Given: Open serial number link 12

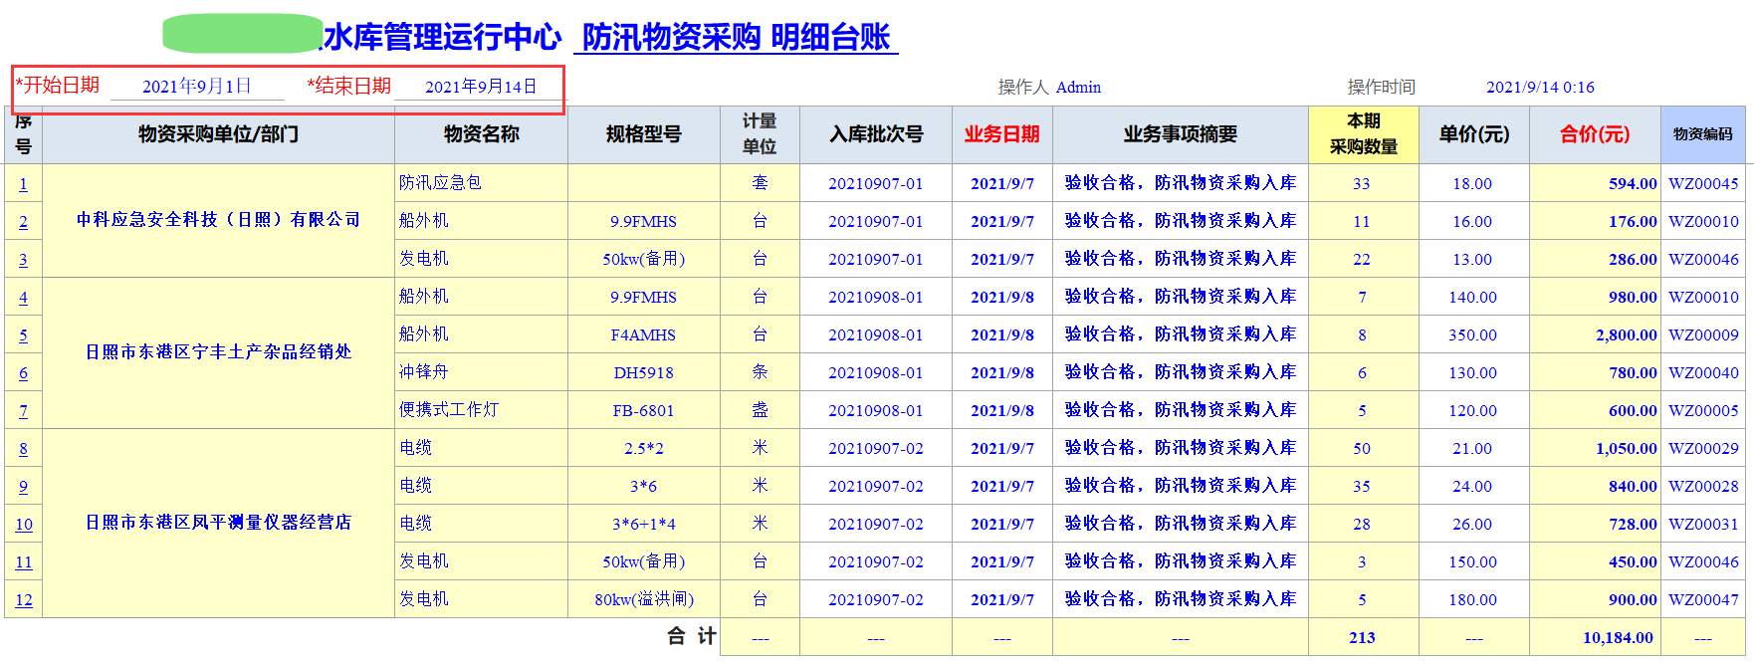Looking at the screenshot, I should (x=24, y=600).
